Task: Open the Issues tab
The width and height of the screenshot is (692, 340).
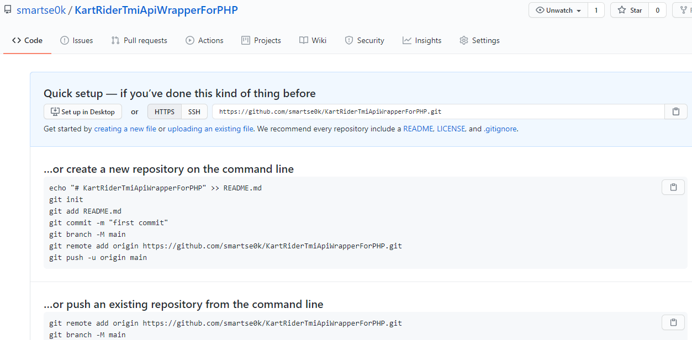Action: pos(76,40)
